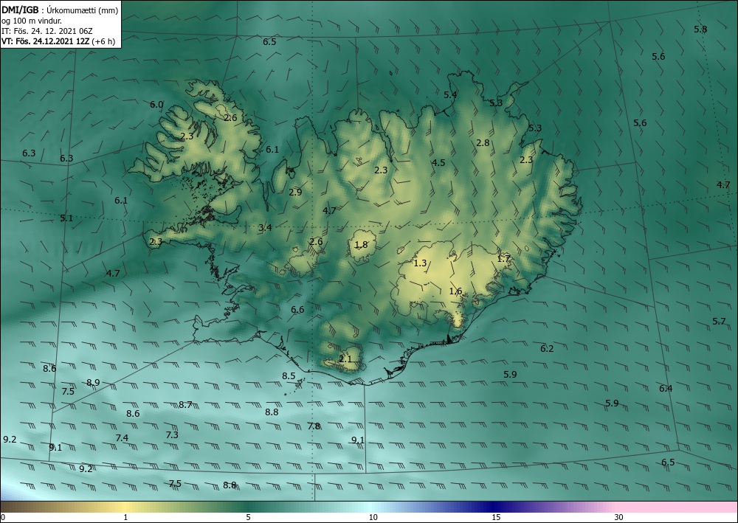Click the 30 label on the color scale
738x523 pixels.
point(619,518)
